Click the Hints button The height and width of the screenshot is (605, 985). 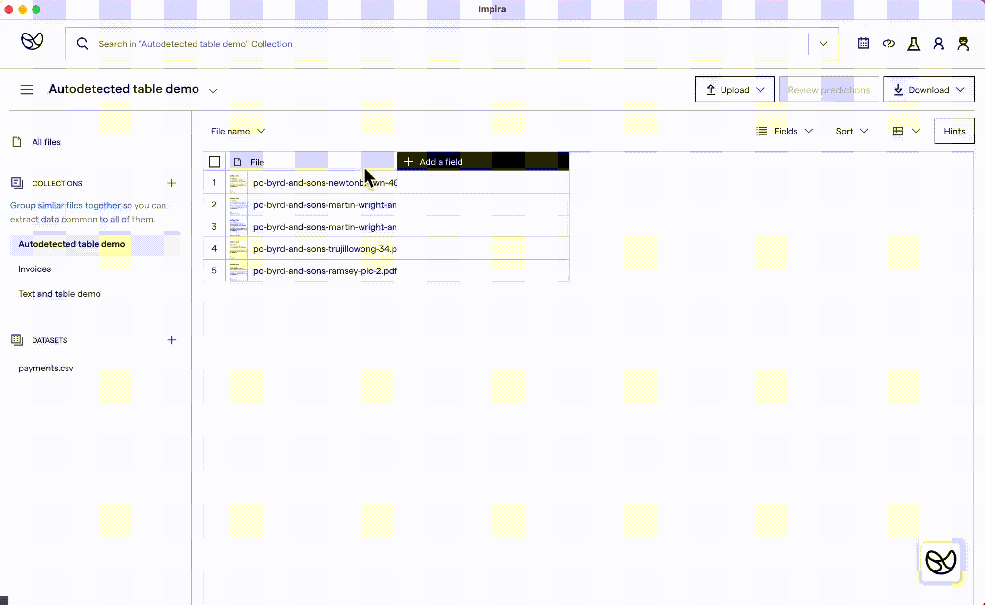(954, 131)
